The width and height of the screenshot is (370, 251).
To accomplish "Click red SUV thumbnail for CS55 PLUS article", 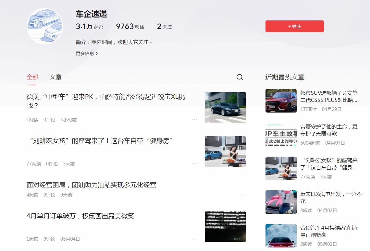I will tap(281, 101).
